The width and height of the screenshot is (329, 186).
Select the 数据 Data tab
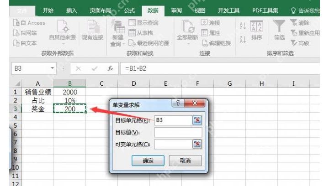pyautogui.click(x=153, y=10)
